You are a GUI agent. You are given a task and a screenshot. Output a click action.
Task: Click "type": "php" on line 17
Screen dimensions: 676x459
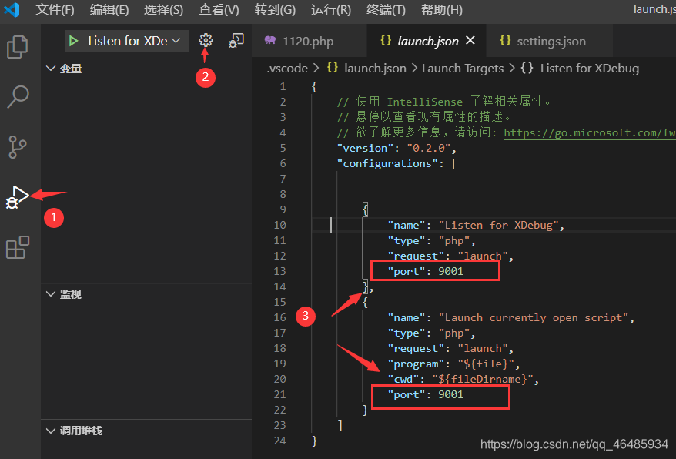click(432, 333)
